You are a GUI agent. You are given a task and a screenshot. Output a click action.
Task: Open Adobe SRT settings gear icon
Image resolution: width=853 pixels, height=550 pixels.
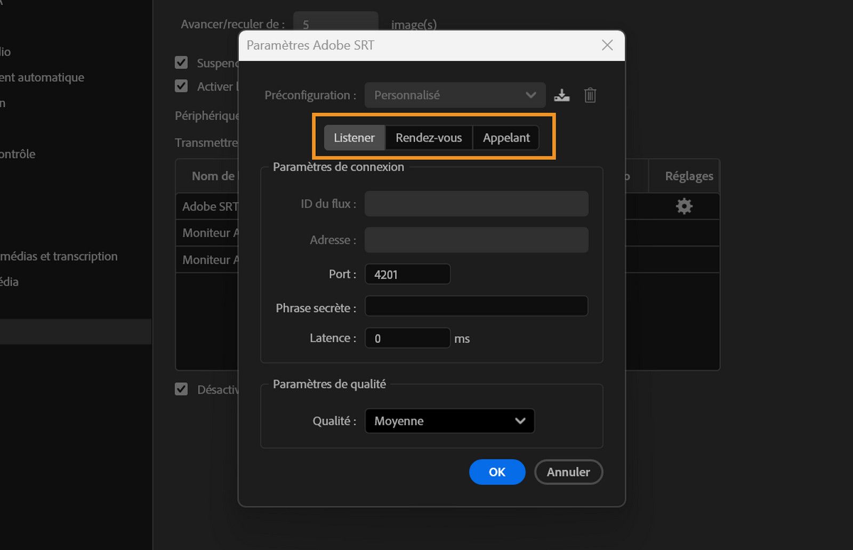[684, 206]
